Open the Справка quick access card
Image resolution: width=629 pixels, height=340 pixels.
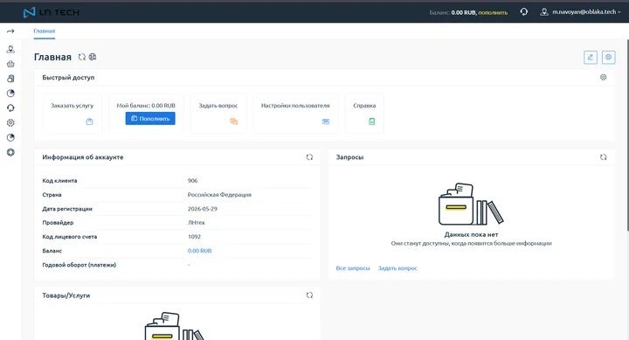[x=364, y=114]
